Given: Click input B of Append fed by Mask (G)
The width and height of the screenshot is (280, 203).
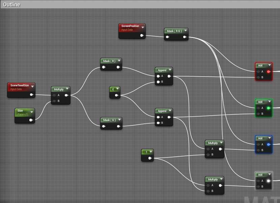Looking at the screenshot, I should pyautogui.click(x=158, y=123).
